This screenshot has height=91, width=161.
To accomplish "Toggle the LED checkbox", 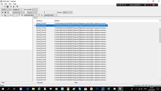I will pos(19,15).
